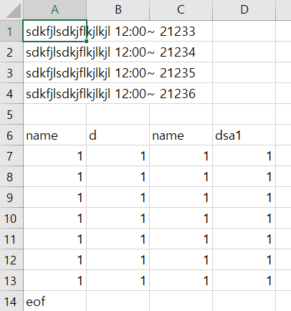Select row 5 header

pos(11,114)
